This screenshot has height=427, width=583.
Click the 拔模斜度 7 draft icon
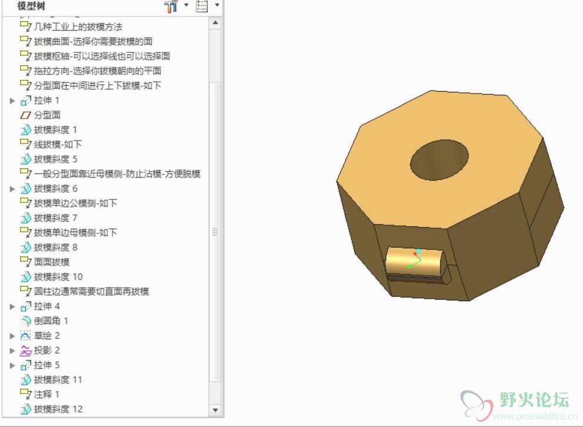point(26,218)
